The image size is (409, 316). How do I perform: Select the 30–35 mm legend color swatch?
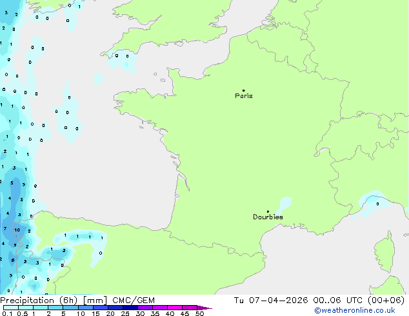[x=145, y=308]
